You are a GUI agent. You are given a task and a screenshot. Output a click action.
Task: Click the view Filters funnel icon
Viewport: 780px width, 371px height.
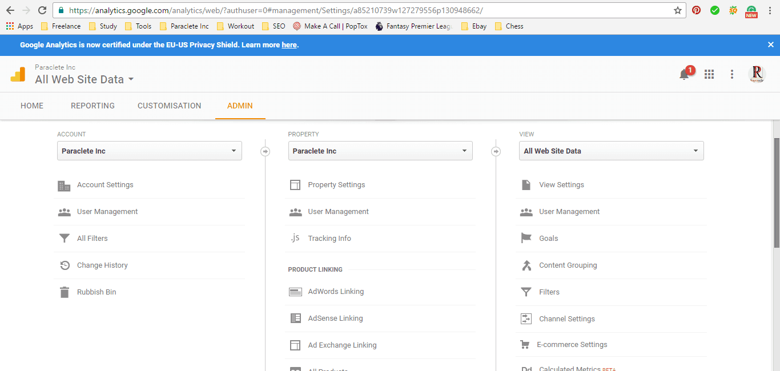tap(526, 292)
